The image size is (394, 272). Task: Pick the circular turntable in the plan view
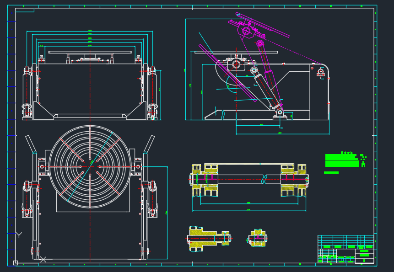click(90, 166)
